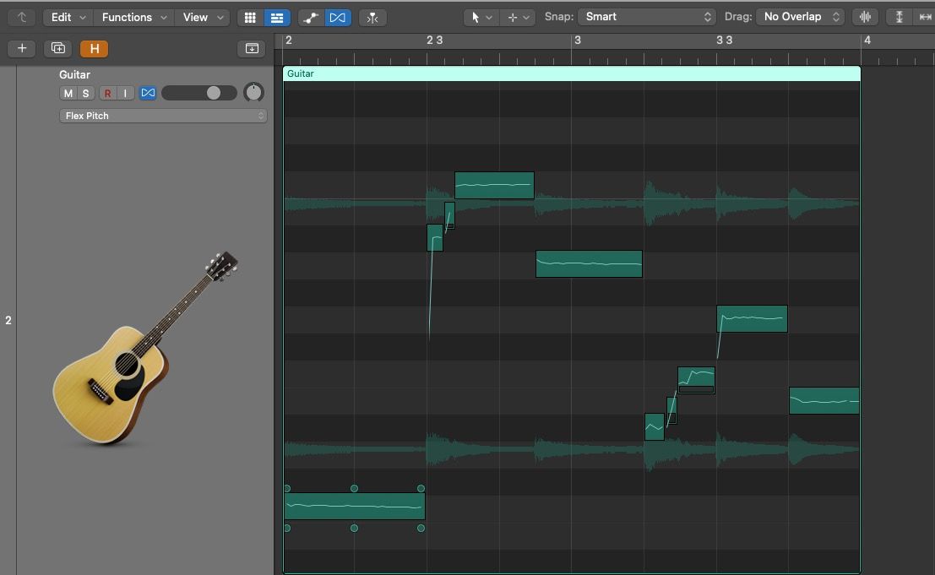Open the Flex Pitch dropdown

coord(162,116)
